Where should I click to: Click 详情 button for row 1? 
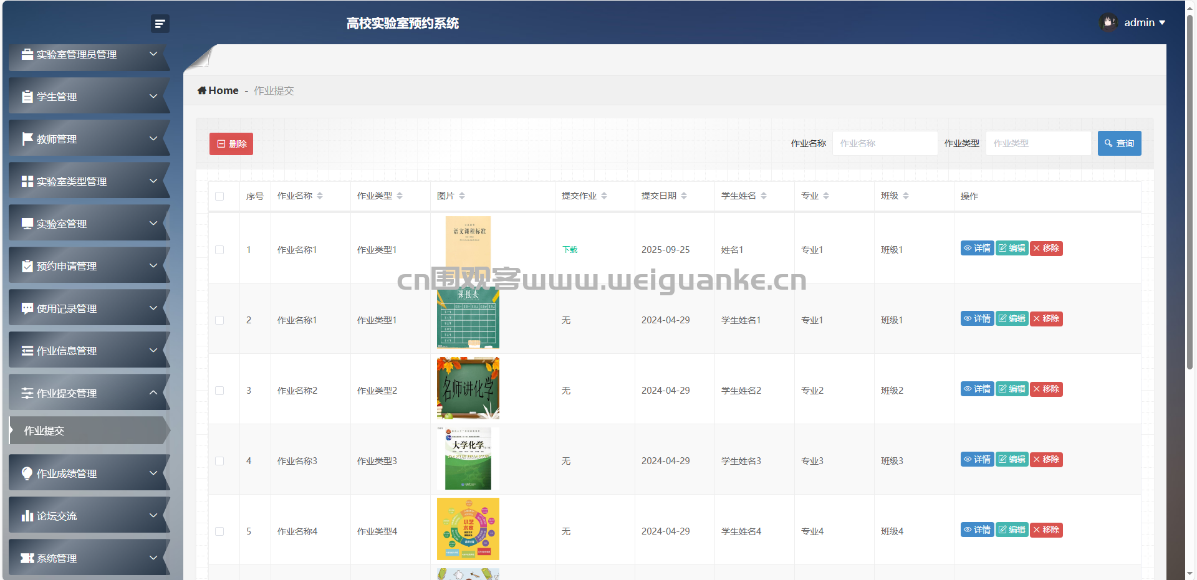[x=977, y=248]
